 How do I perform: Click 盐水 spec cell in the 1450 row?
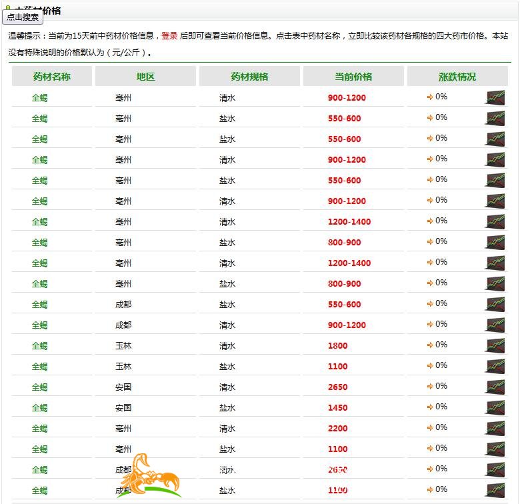click(227, 408)
